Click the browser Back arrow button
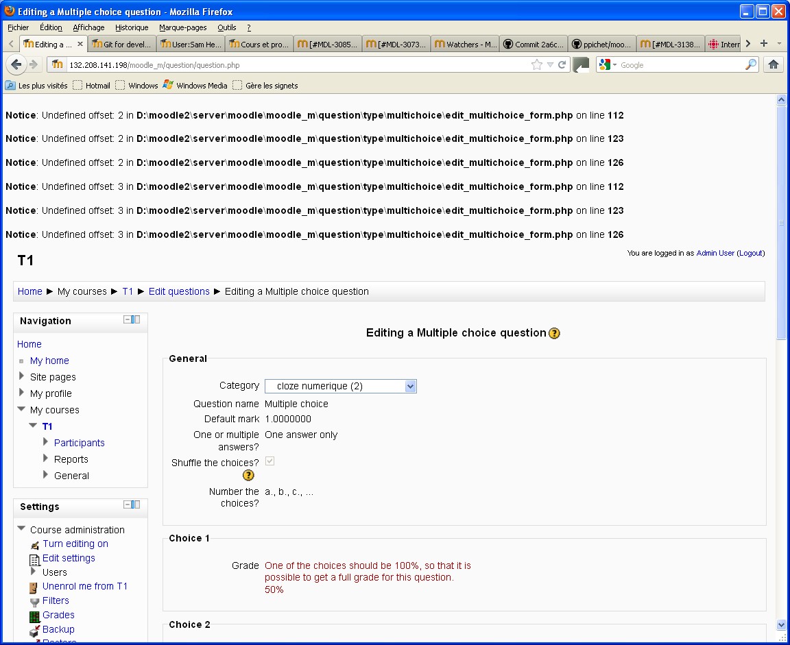This screenshot has width=790, height=645. tap(16, 64)
